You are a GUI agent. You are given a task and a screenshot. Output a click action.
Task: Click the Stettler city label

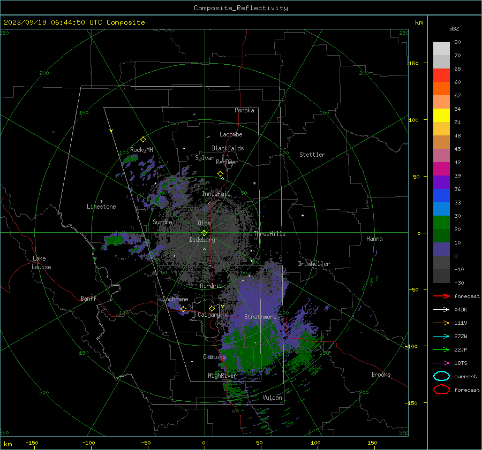pyautogui.click(x=312, y=155)
